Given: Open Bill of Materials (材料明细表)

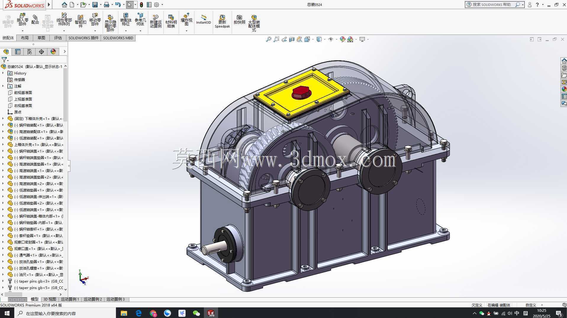Looking at the screenshot, I should [171, 21].
